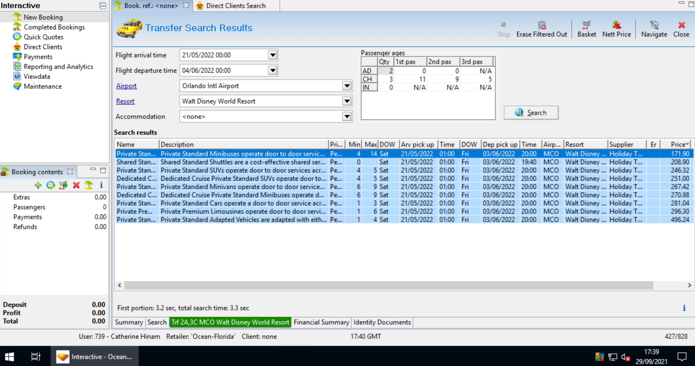
Task: Click red X delete icon in Booking contents
Action: tap(76, 185)
